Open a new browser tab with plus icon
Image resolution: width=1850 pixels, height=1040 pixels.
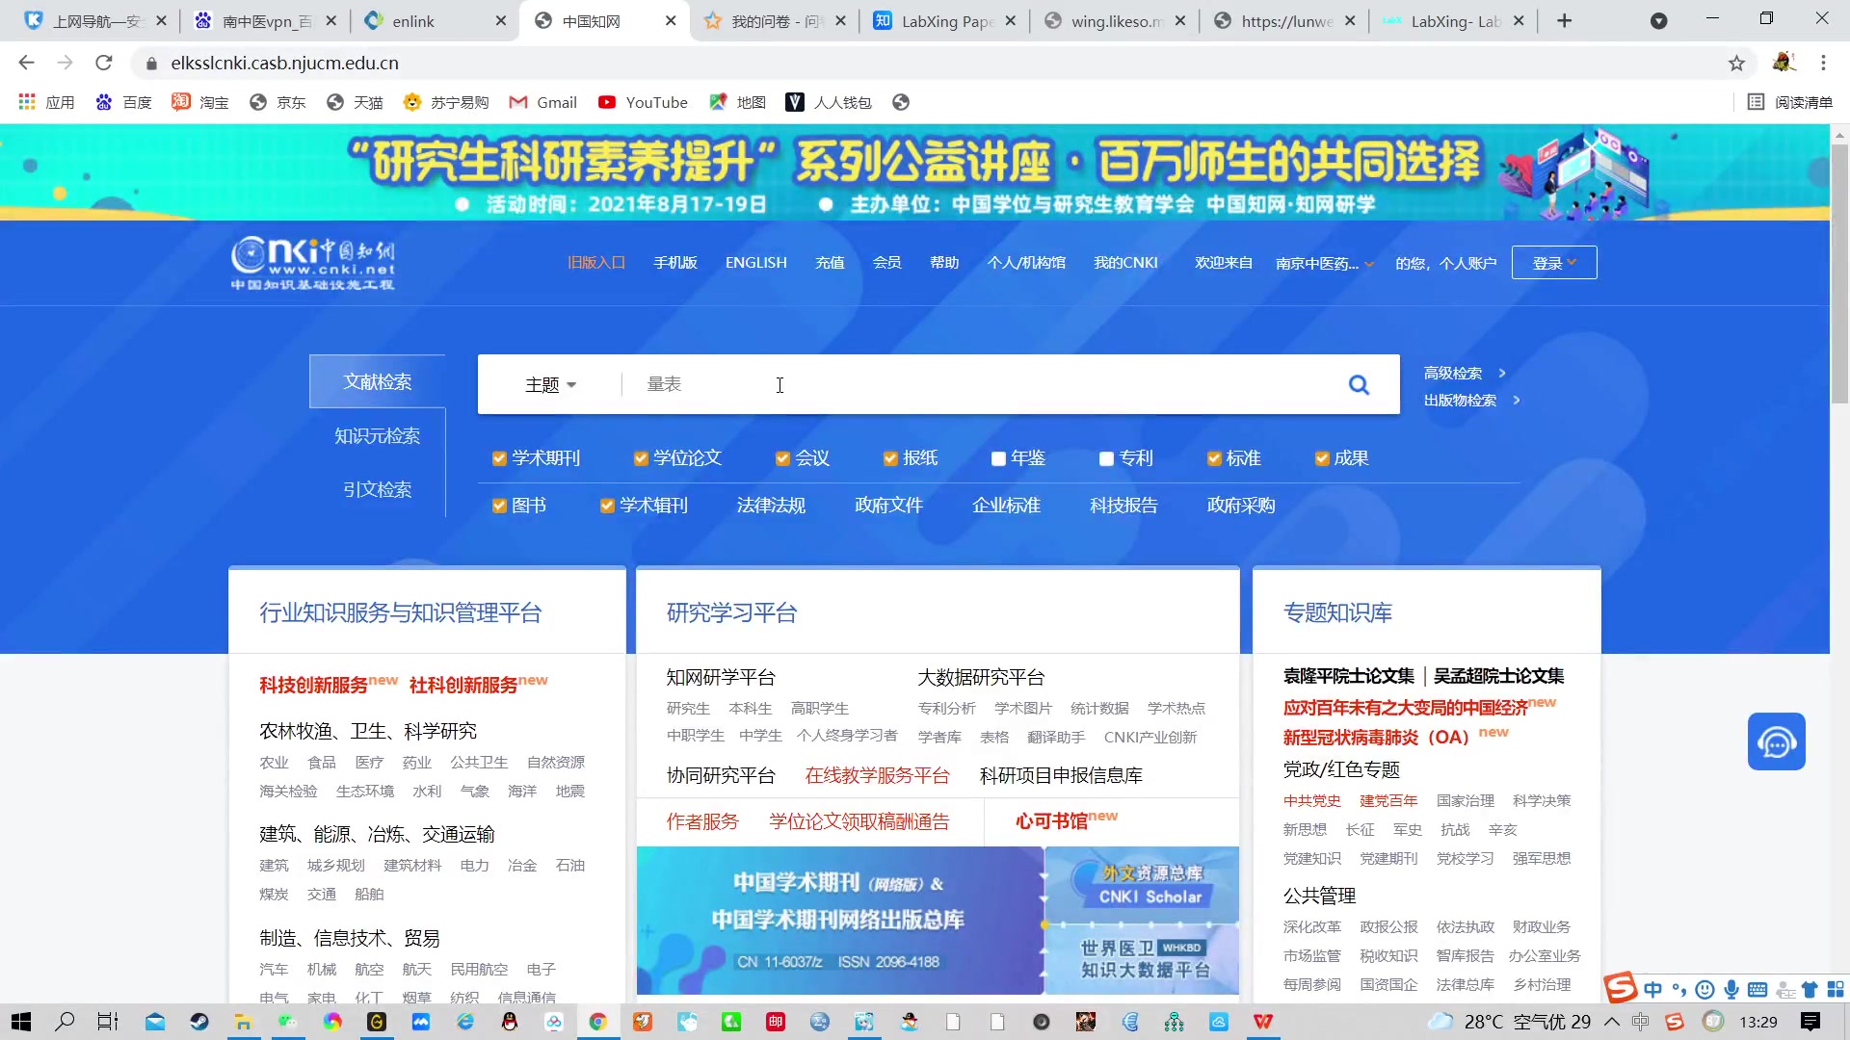tap(1565, 20)
